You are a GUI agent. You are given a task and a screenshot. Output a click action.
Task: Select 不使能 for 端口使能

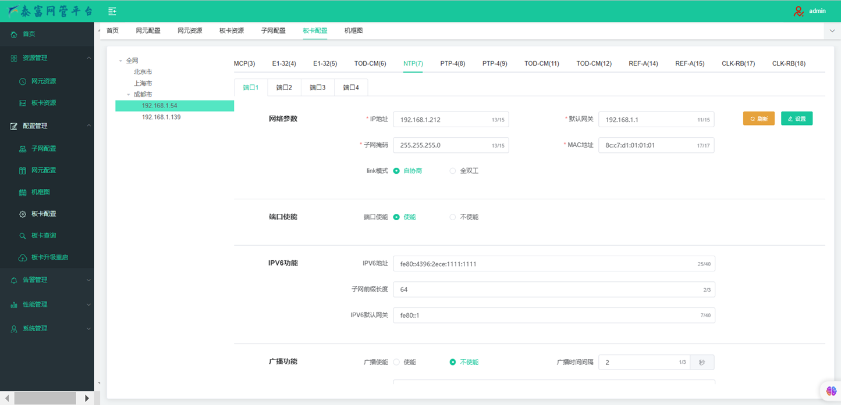coord(453,217)
